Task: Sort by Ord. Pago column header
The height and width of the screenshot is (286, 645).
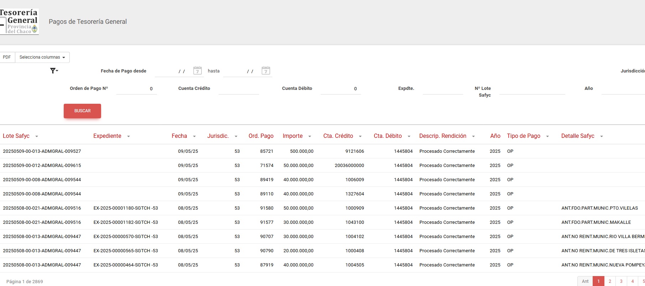Action: tap(261, 136)
